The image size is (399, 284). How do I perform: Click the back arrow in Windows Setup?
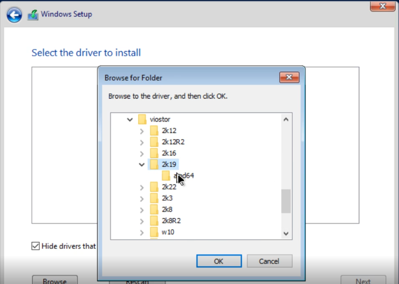pos(14,15)
